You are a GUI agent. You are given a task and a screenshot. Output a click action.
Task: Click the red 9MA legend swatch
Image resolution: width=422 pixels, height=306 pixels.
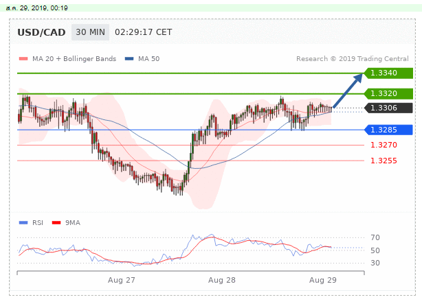(x=56, y=223)
